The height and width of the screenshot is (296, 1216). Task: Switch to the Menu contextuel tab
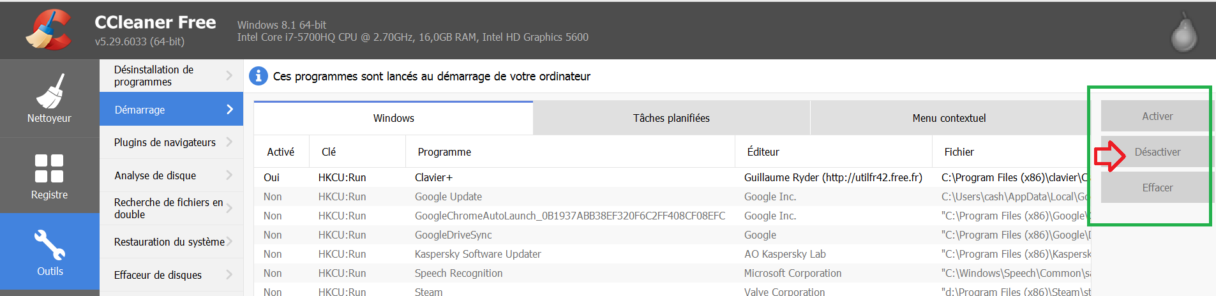coord(949,118)
